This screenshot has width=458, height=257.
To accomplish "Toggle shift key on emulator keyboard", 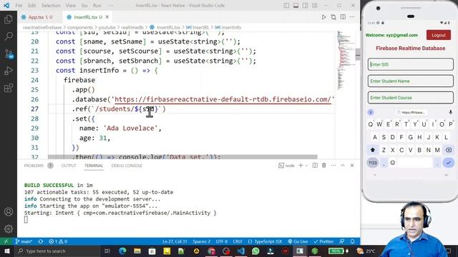I will (x=373, y=150).
